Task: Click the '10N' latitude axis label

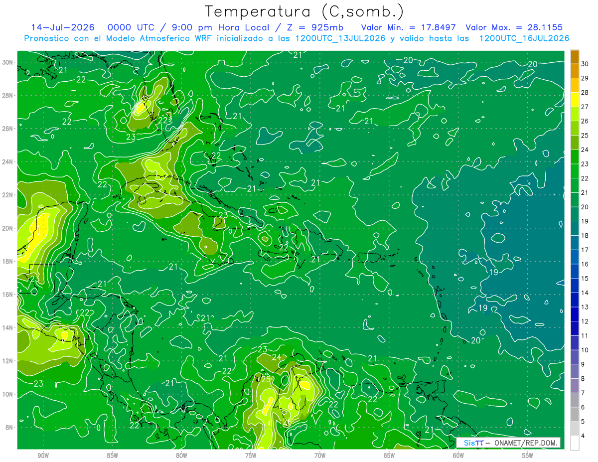Action: 8,394
